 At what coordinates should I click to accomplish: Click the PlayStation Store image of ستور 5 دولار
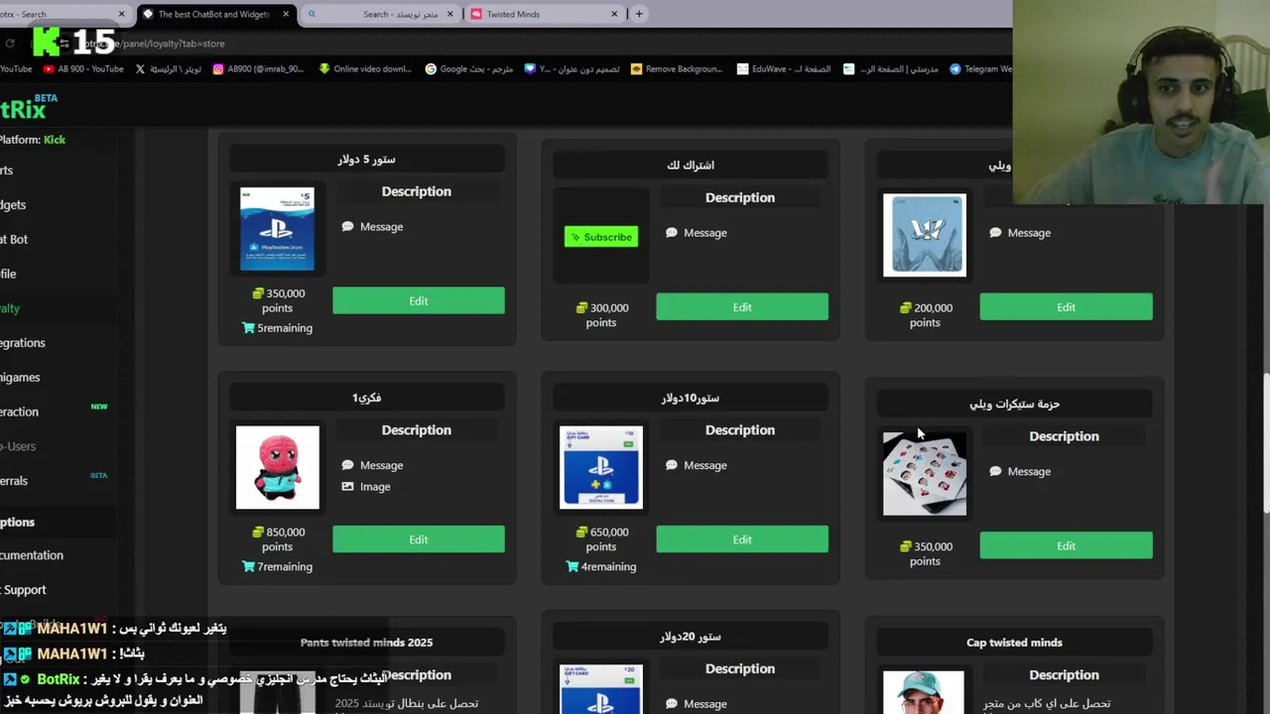277,228
